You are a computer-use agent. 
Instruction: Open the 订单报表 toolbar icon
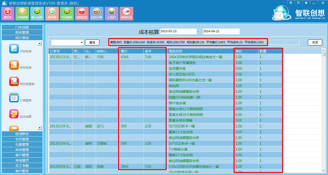coord(22,13)
